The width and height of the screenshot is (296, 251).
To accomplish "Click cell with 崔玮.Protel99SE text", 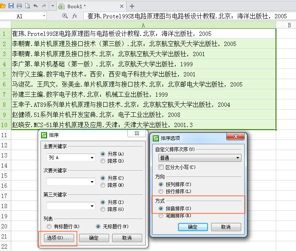I will click(143, 34).
